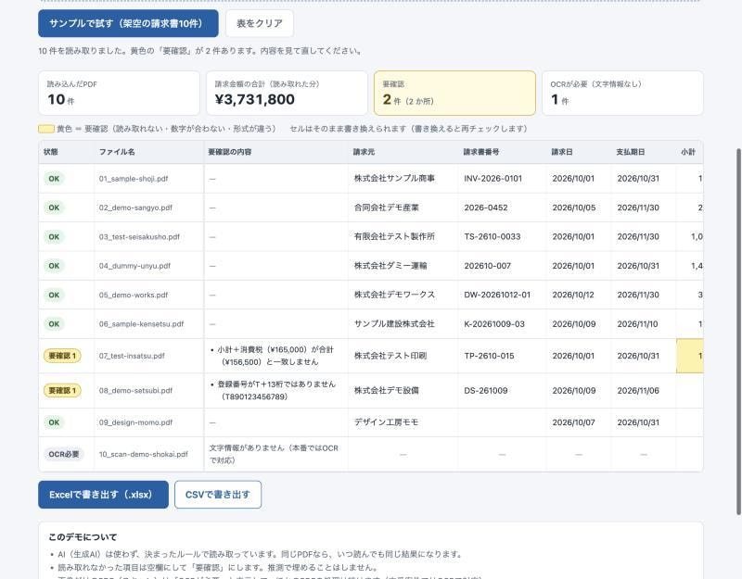Select file name 01_sample-shoji.pdf
The image size is (742, 579).
134,179
